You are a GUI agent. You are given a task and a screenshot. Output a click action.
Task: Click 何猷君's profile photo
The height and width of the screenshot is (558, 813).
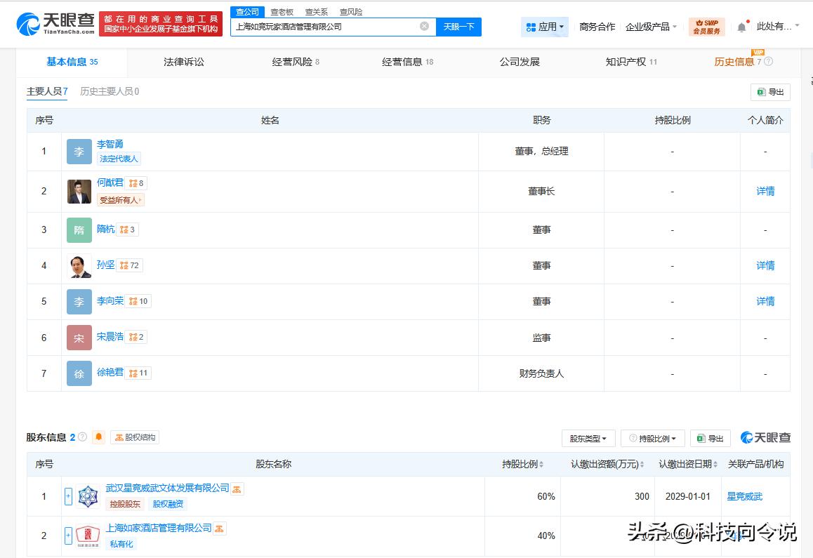click(x=79, y=192)
